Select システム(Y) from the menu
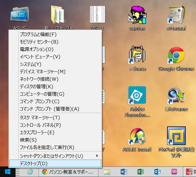The height and width of the screenshot is (177, 196). tap(55, 64)
